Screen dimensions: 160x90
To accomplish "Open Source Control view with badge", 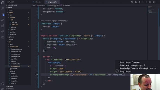I will pos(3,14).
